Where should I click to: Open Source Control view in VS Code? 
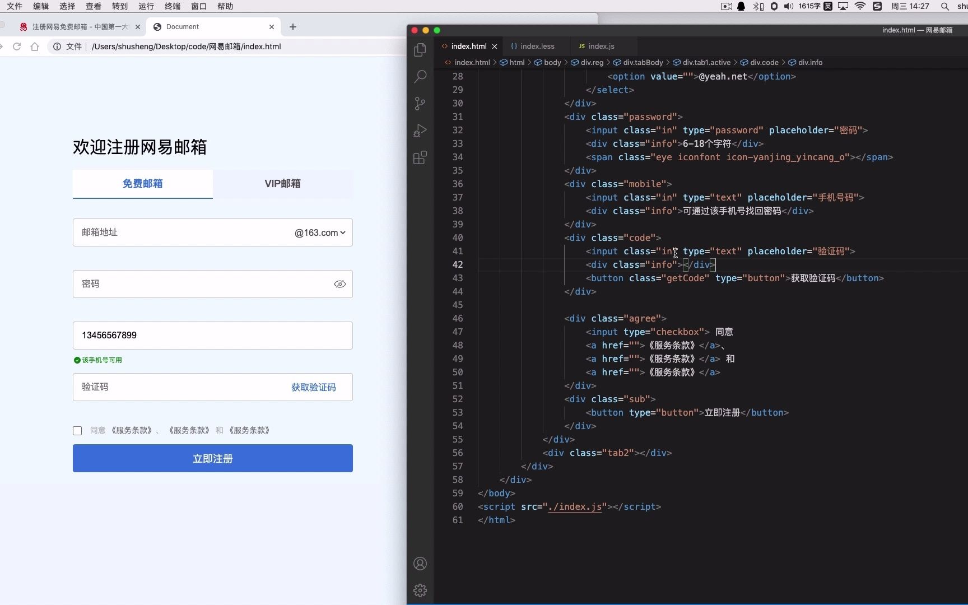pos(420,103)
